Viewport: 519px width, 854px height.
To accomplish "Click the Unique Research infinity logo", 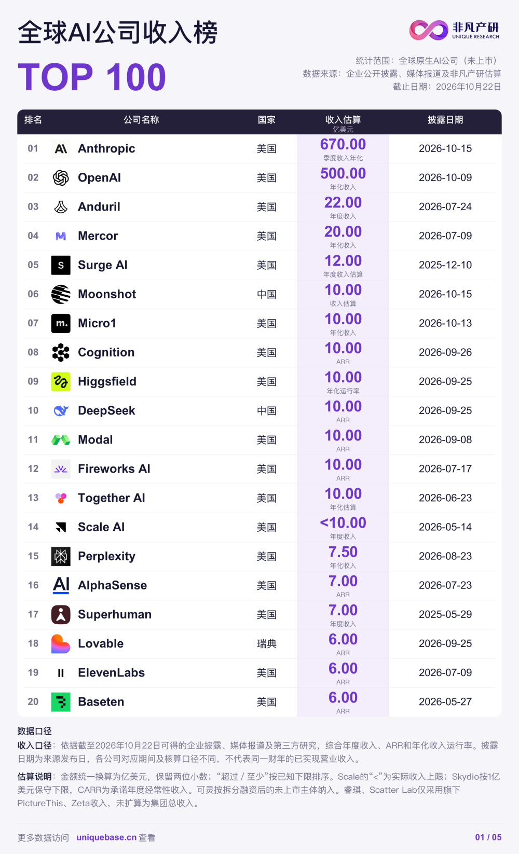I will [429, 30].
